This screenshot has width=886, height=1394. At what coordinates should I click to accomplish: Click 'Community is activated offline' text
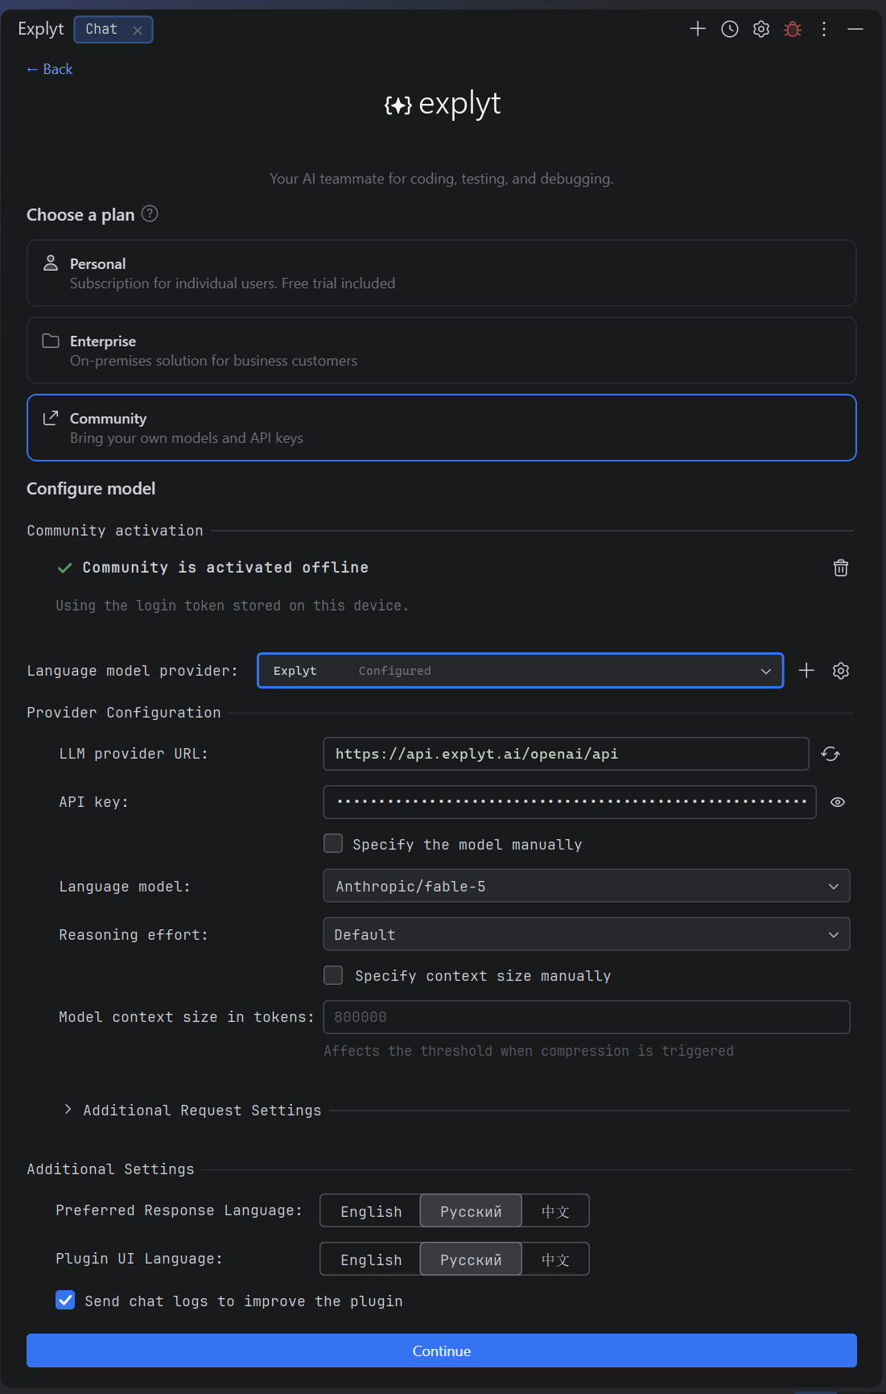click(x=225, y=568)
